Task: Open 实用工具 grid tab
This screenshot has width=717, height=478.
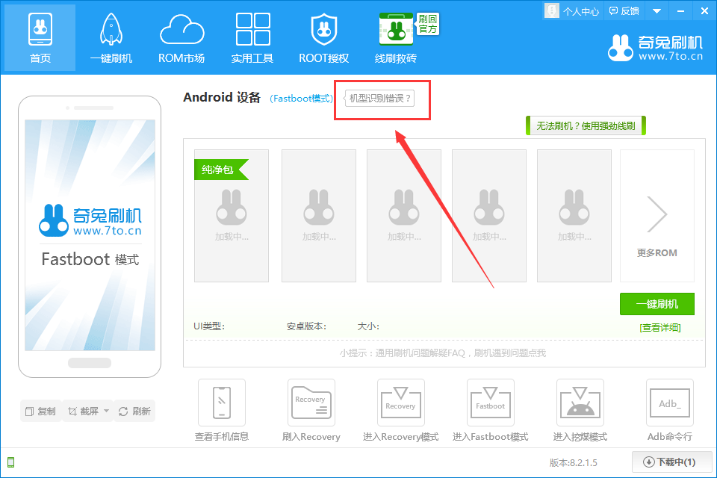Action: (x=252, y=37)
